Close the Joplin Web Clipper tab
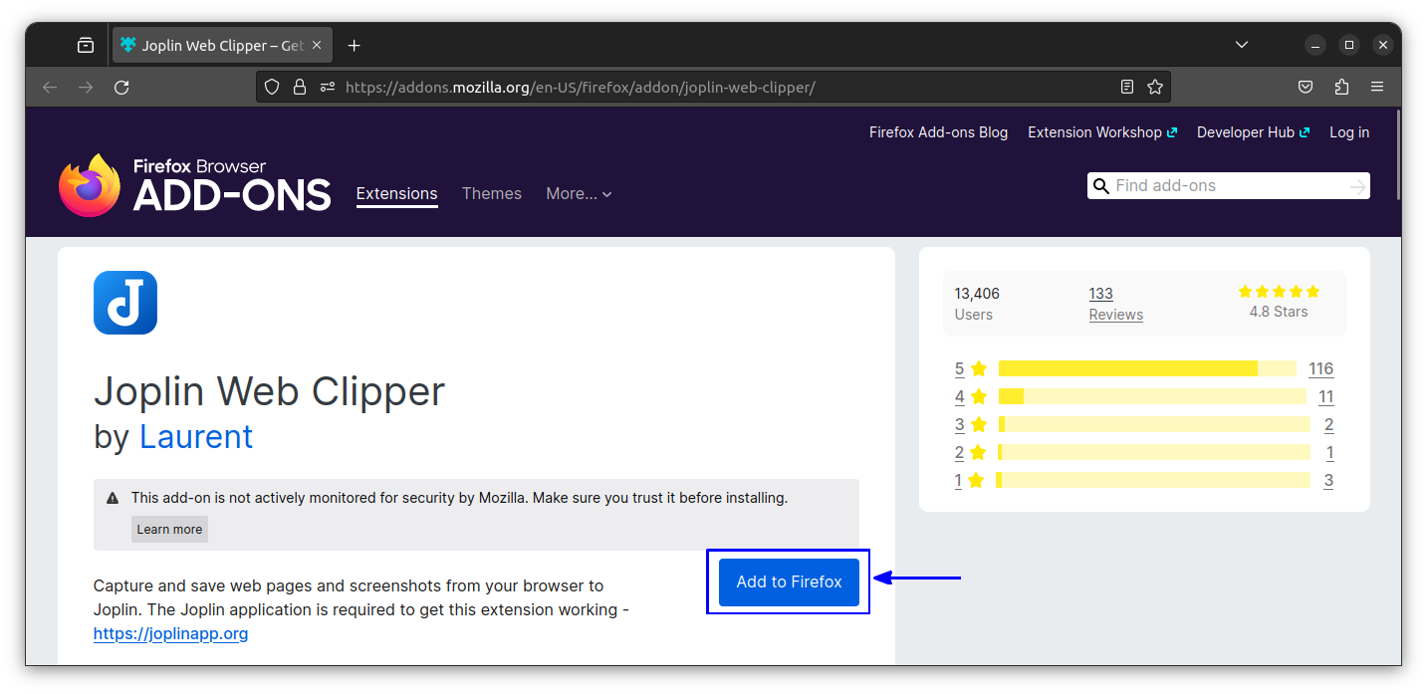This screenshot has height=694, width=1427. tap(318, 45)
